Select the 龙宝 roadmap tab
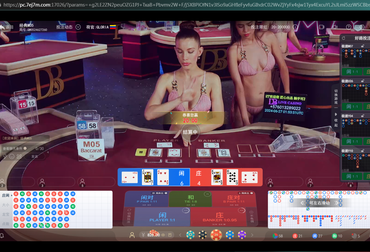 click(6, 215)
